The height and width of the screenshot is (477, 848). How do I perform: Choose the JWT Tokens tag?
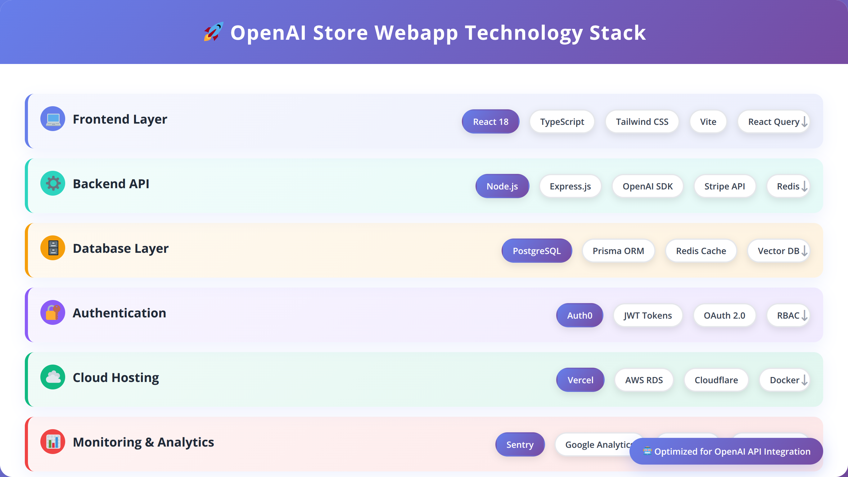pos(648,315)
